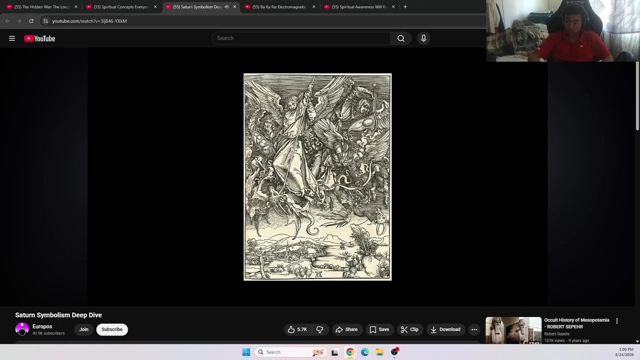Close the Spiritual Concepts tab
The width and height of the screenshot is (640, 360).
click(155, 7)
